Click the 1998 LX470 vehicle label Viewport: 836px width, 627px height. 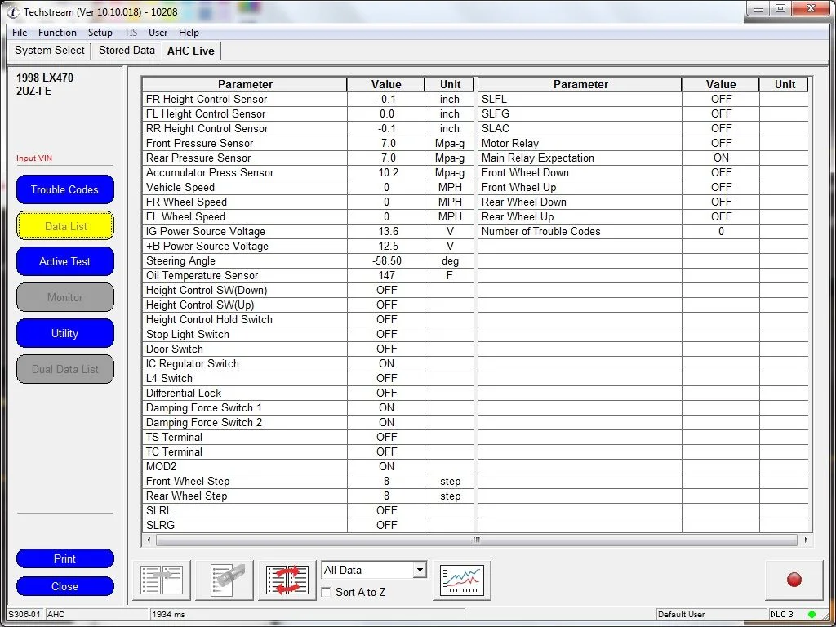[45, 78]
